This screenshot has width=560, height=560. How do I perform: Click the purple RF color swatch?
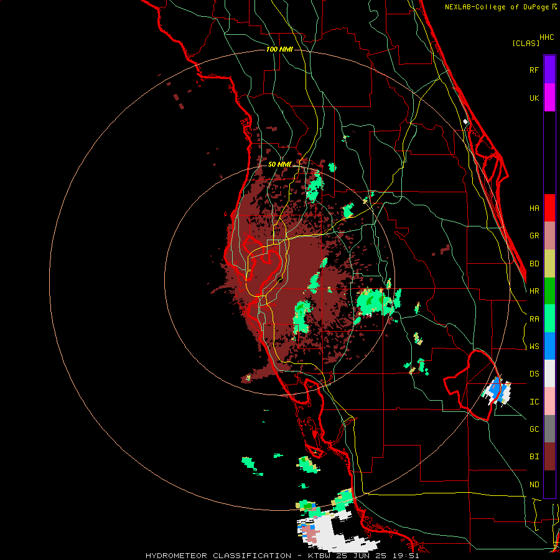point(549,70)
